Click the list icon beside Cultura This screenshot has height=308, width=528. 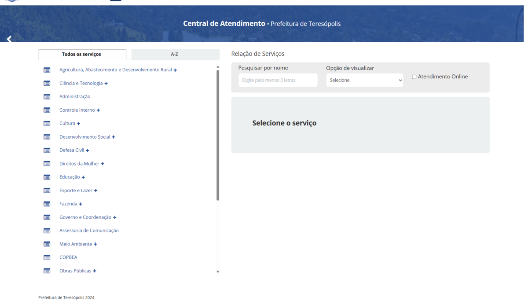coord(47,124)
